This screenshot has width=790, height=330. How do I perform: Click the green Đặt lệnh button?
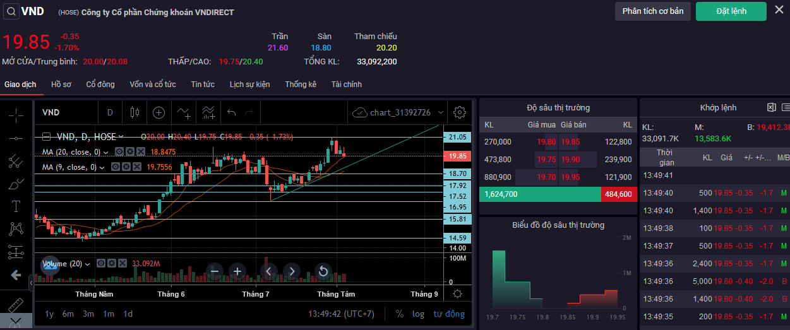(731, 11)
